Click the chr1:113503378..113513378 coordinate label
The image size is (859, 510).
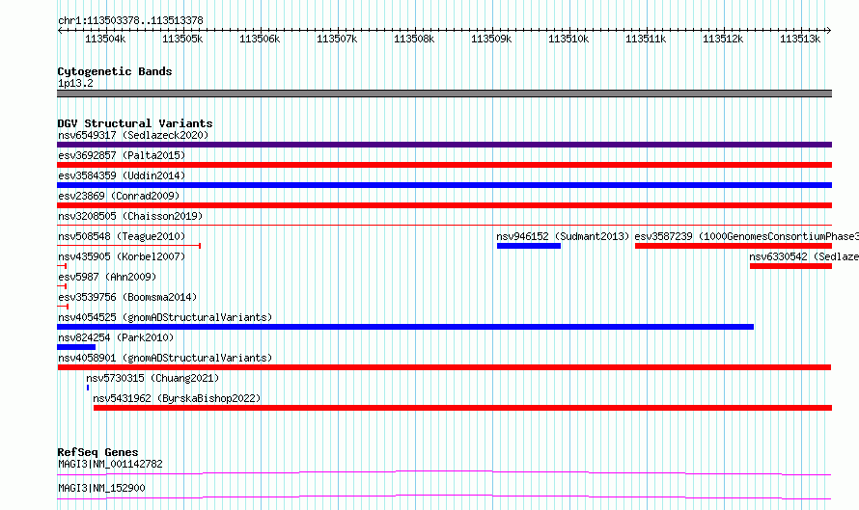[130, 20]
